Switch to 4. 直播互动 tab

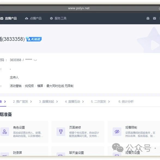[73, 101]
